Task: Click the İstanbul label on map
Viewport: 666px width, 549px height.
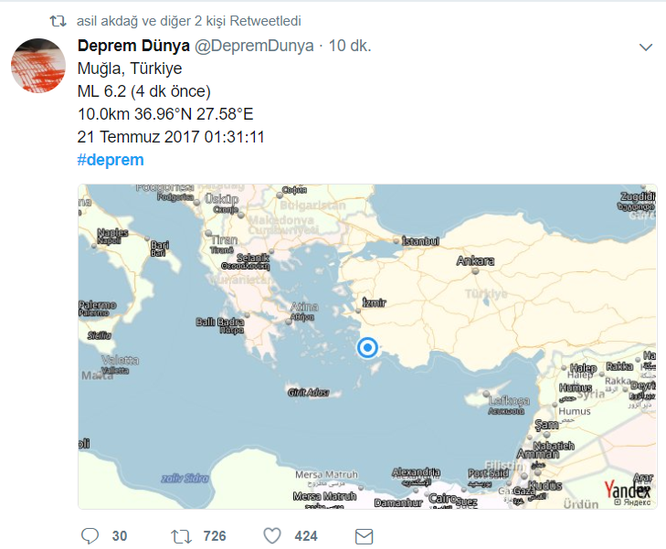Action: pyautogui.click(x=420, y=241)
